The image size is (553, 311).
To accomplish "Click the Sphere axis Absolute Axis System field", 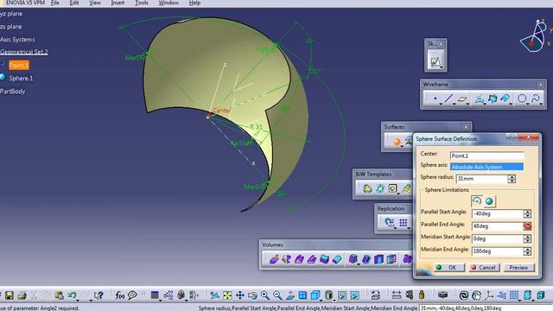I will coord(486,167).
